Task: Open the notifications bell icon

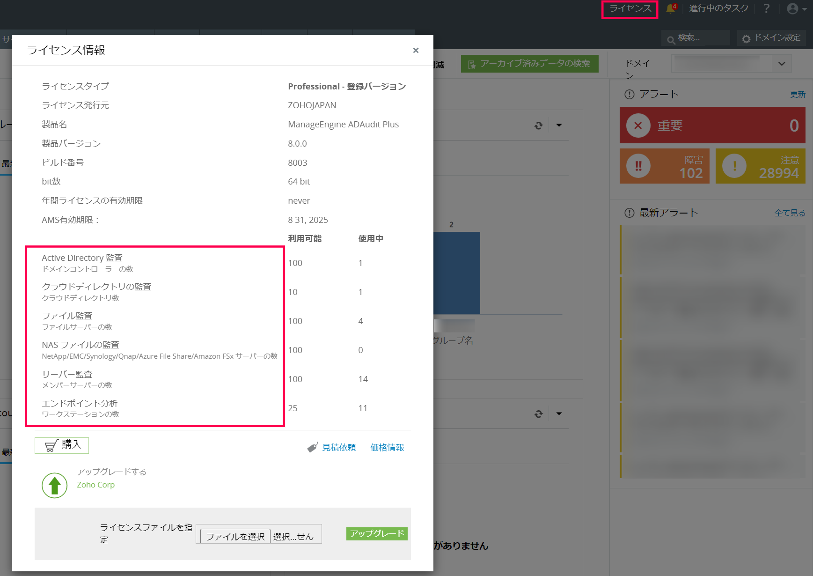Action: 671,8
